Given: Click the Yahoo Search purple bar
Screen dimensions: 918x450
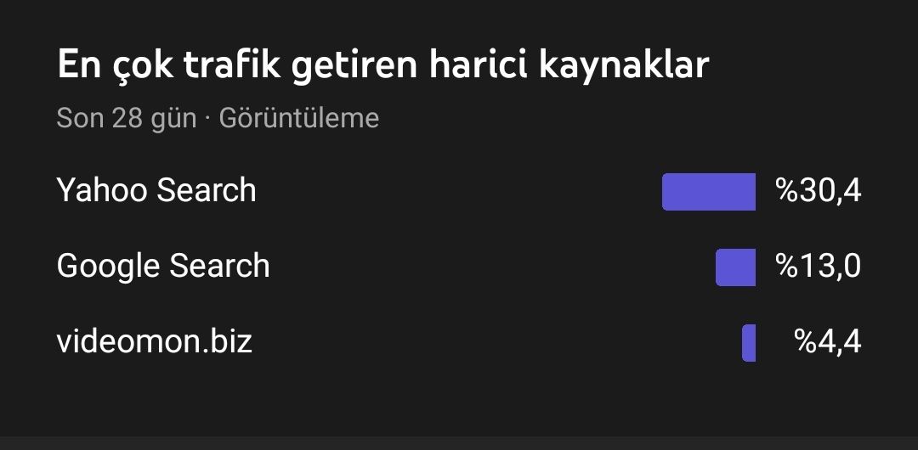Looking at the screenshot, I should 708,192.
